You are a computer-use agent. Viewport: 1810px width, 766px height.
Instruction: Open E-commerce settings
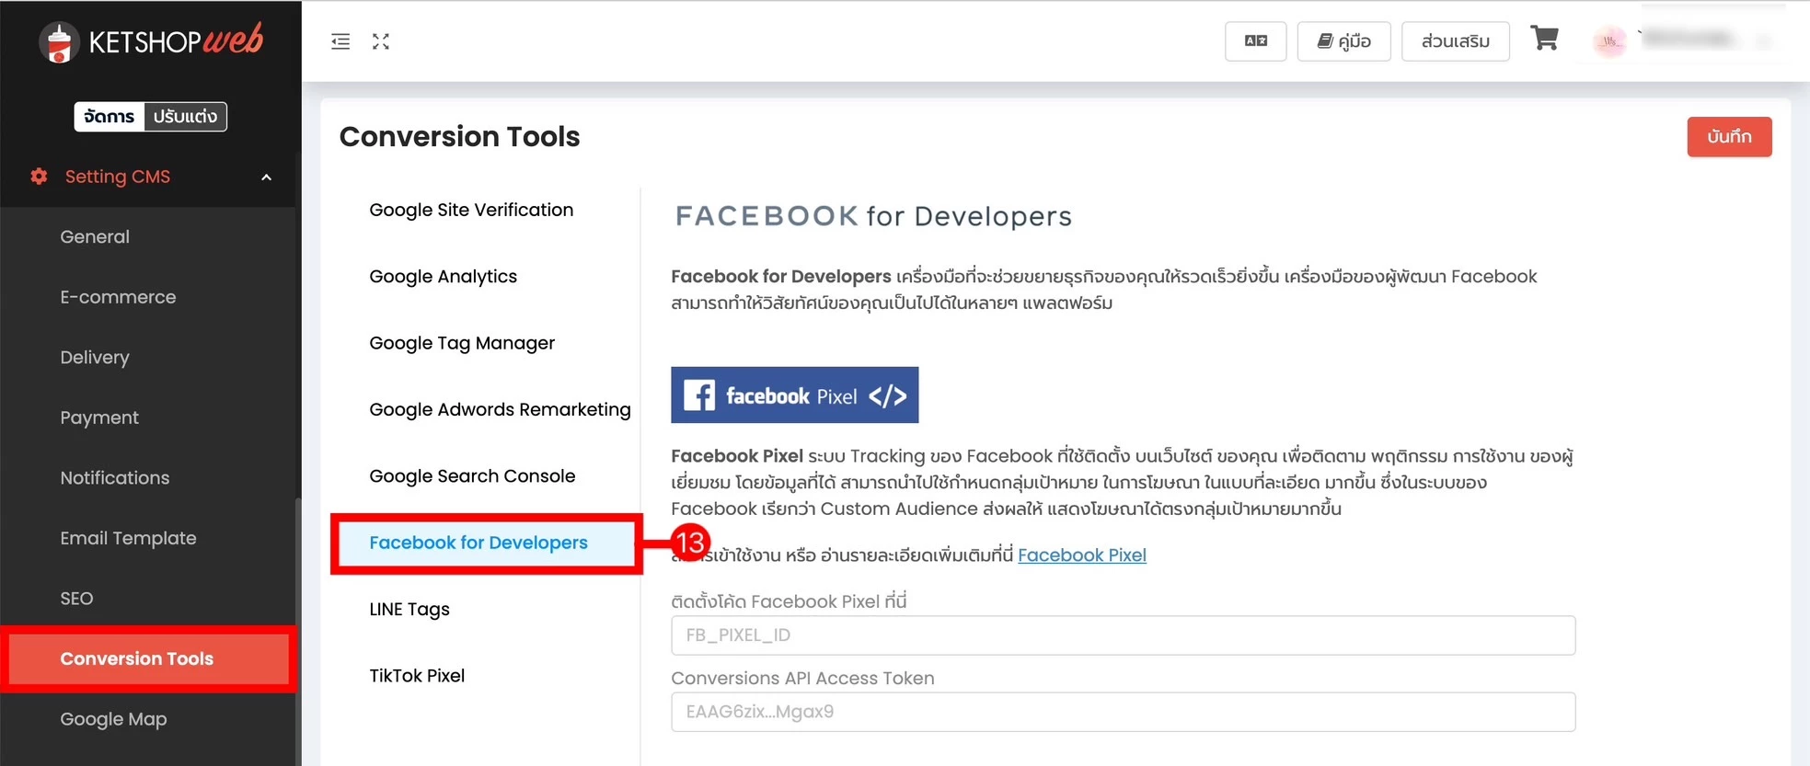(118, 297)
